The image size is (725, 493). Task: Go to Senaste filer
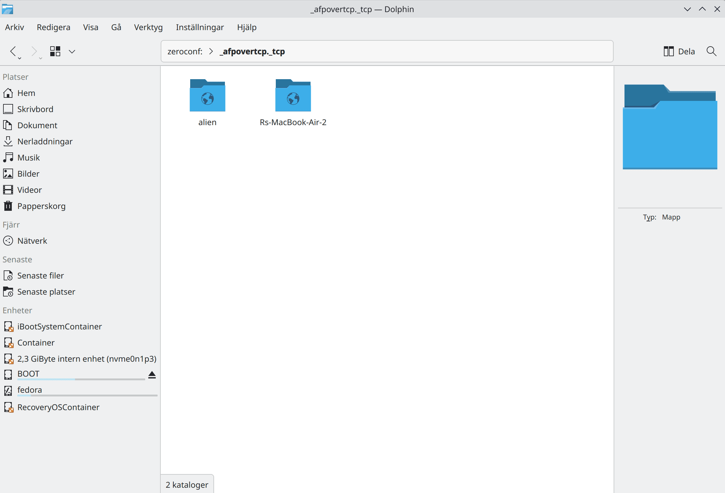[40, 275]
